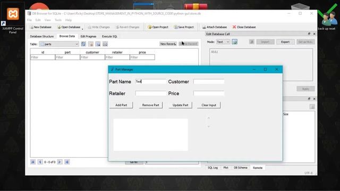Switch to Plot tab
Screen dimensions: 340x191
[x=226, y=168]
